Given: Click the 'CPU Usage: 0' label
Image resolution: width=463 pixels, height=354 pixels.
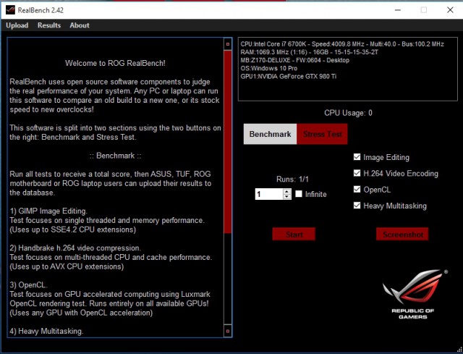Looking at the screenshot, I should [x=348, y=113].
